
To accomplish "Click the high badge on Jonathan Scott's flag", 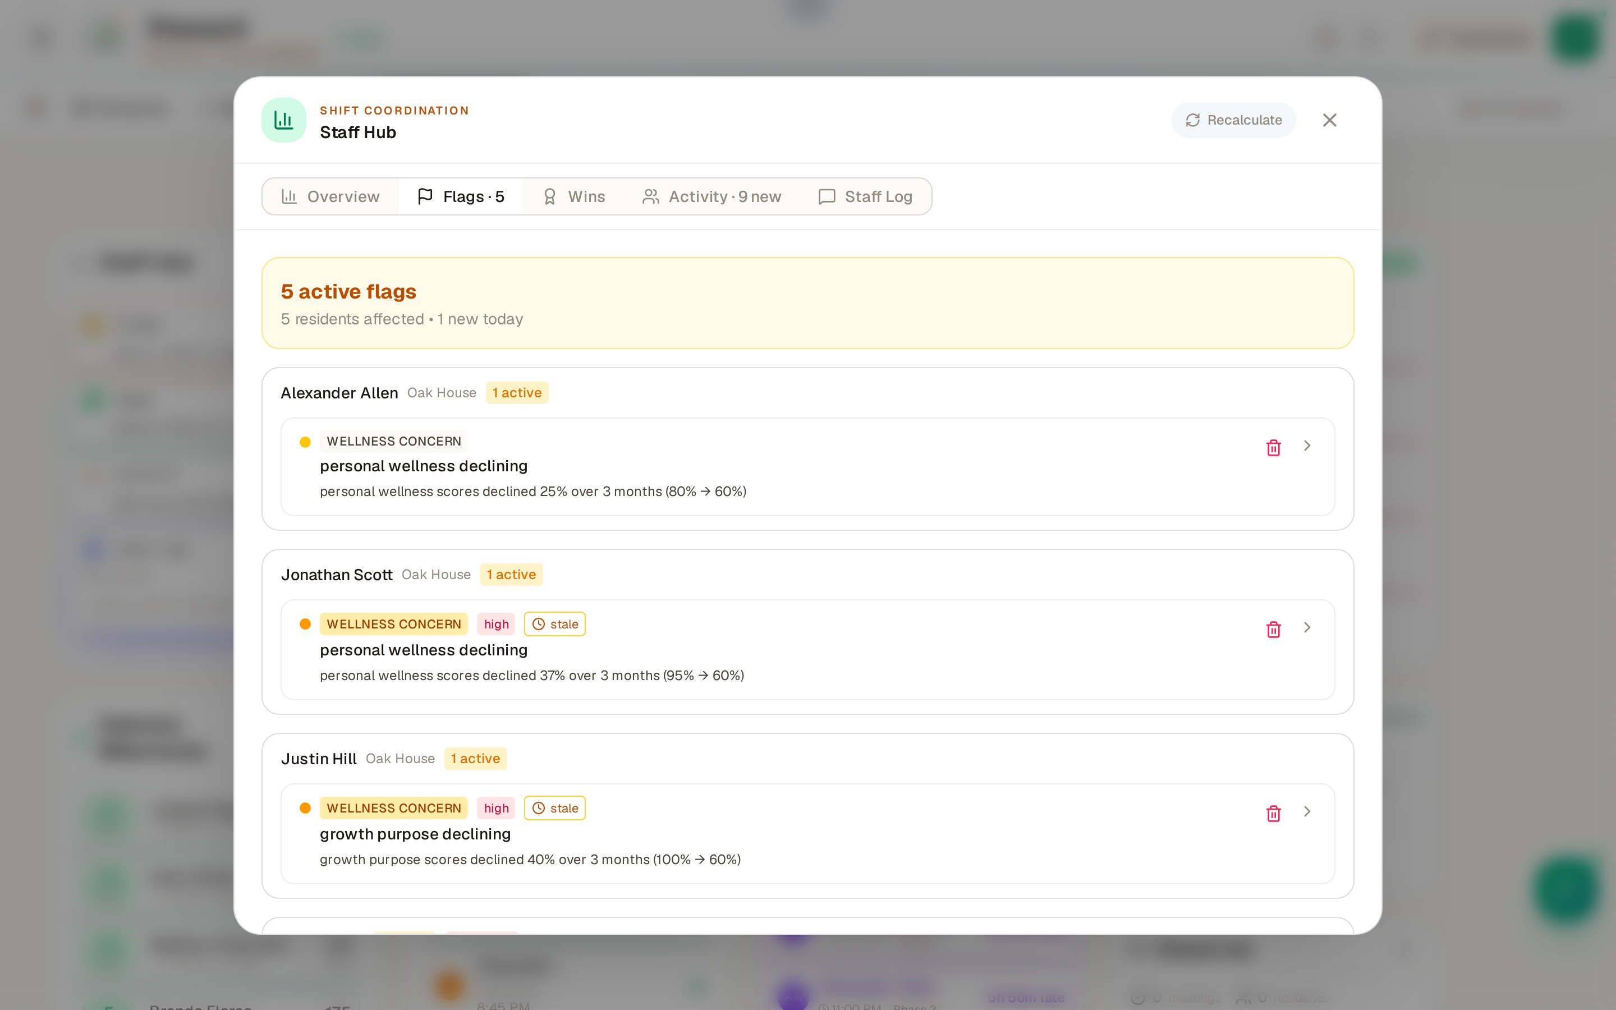I will coord(496,624).
